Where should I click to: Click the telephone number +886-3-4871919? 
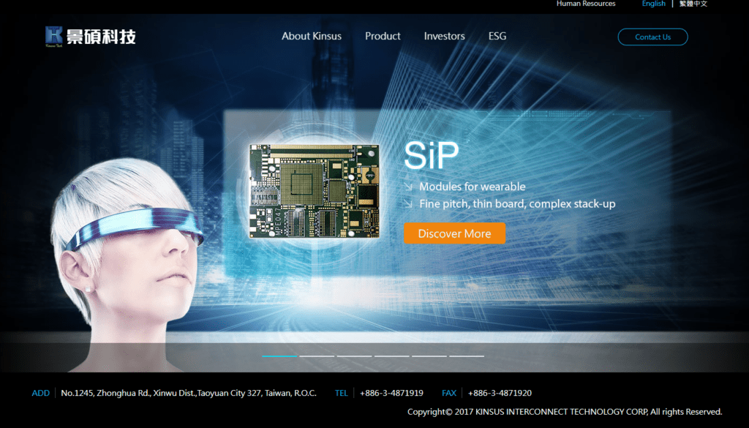[391, 393]
